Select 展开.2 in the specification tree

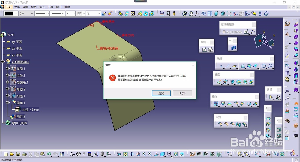pos(21,116)
